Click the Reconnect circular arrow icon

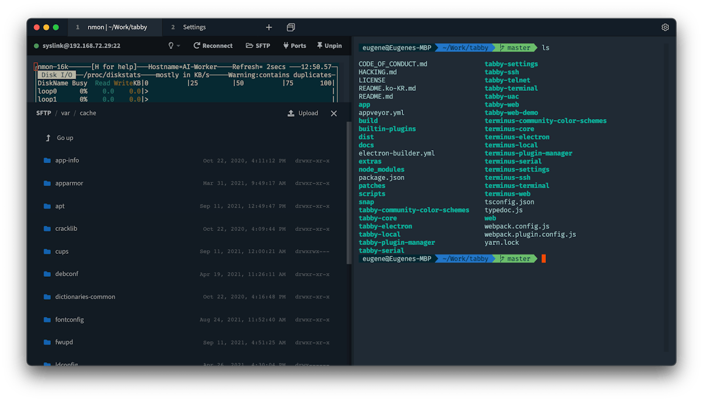coord(197,46)
